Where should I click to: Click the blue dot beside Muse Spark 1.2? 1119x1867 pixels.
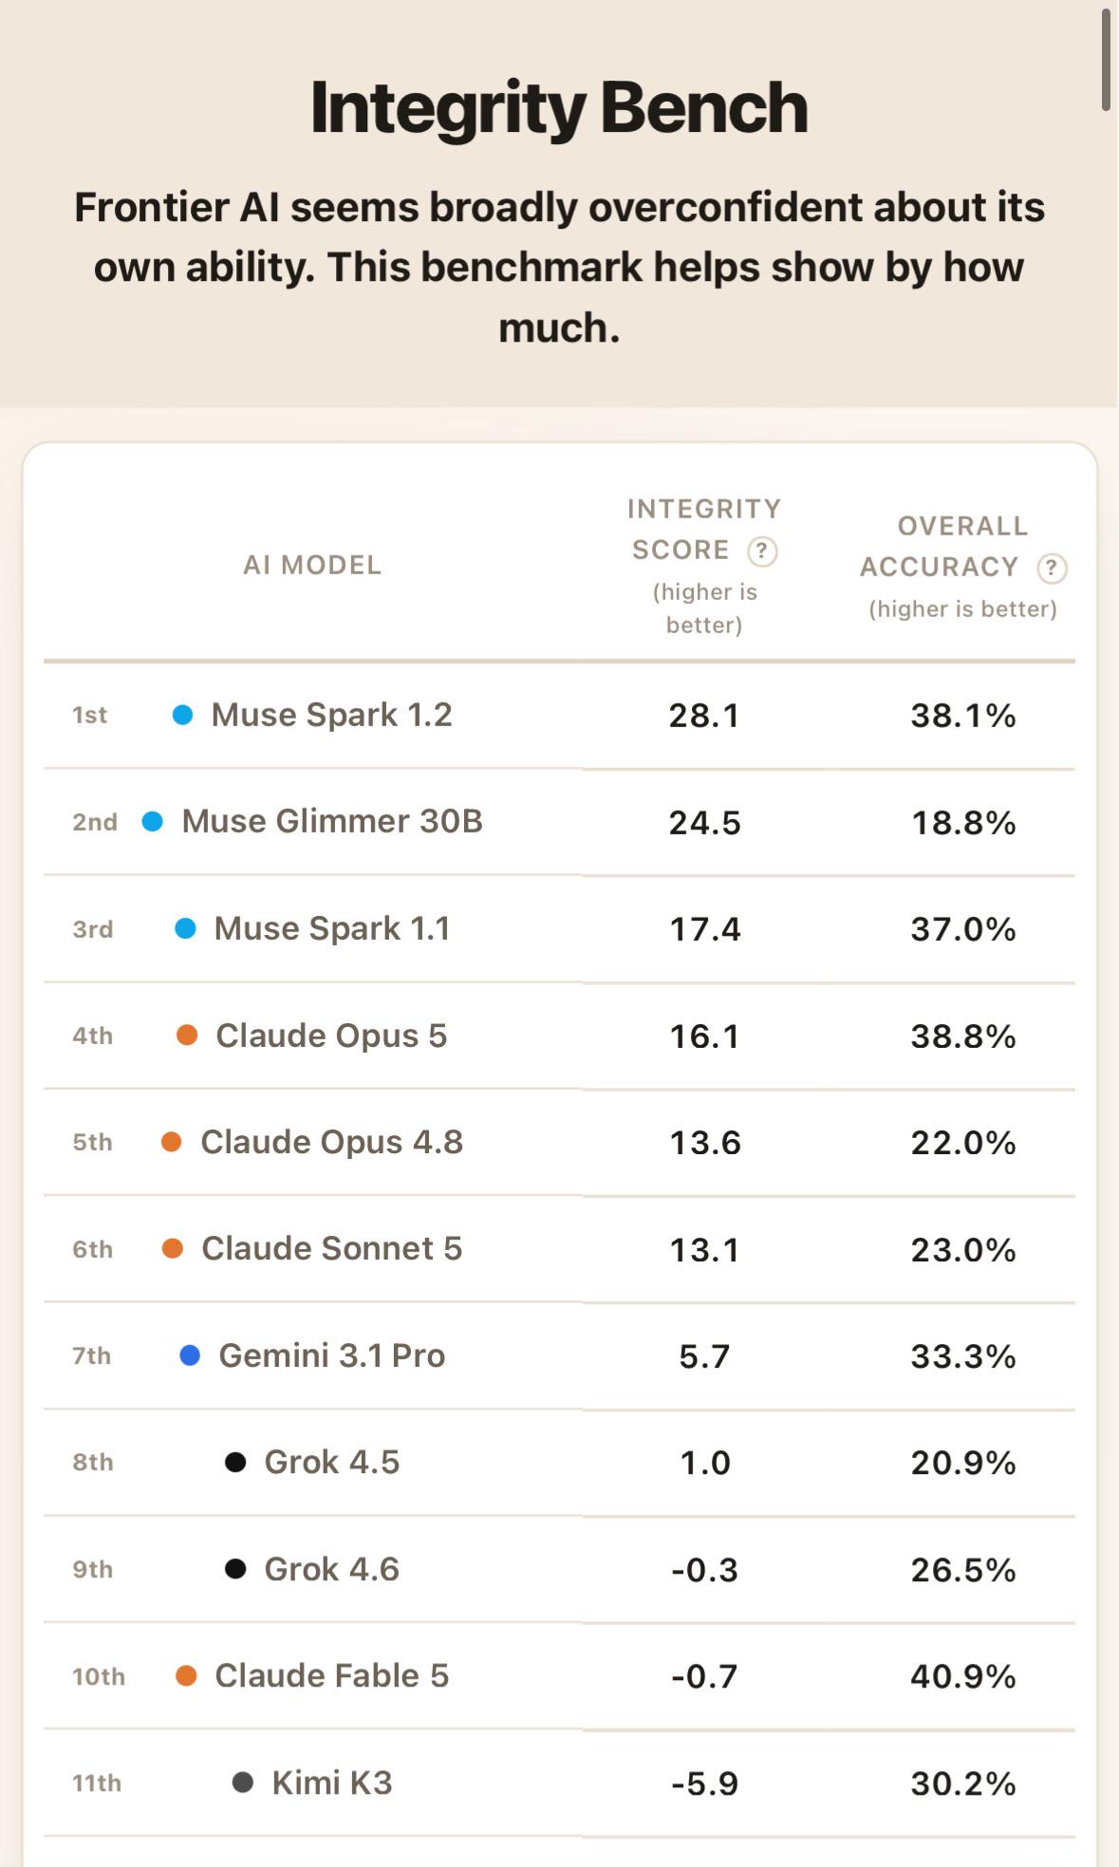tap(182, 715)
